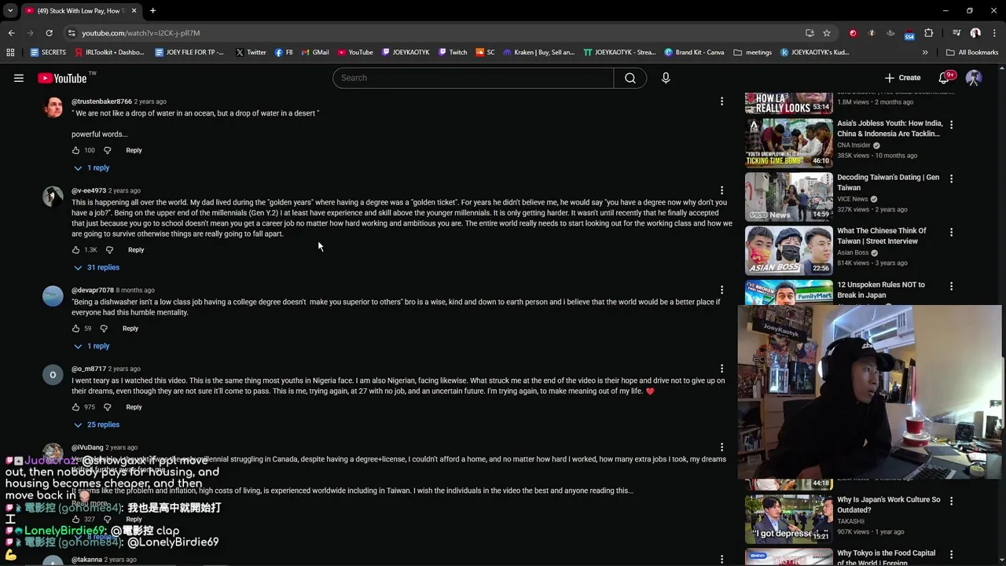This screenshot has height=566, width=1006.
Task: Like the comment by @trustenbaker8766
Action: [x=76, y=150]
